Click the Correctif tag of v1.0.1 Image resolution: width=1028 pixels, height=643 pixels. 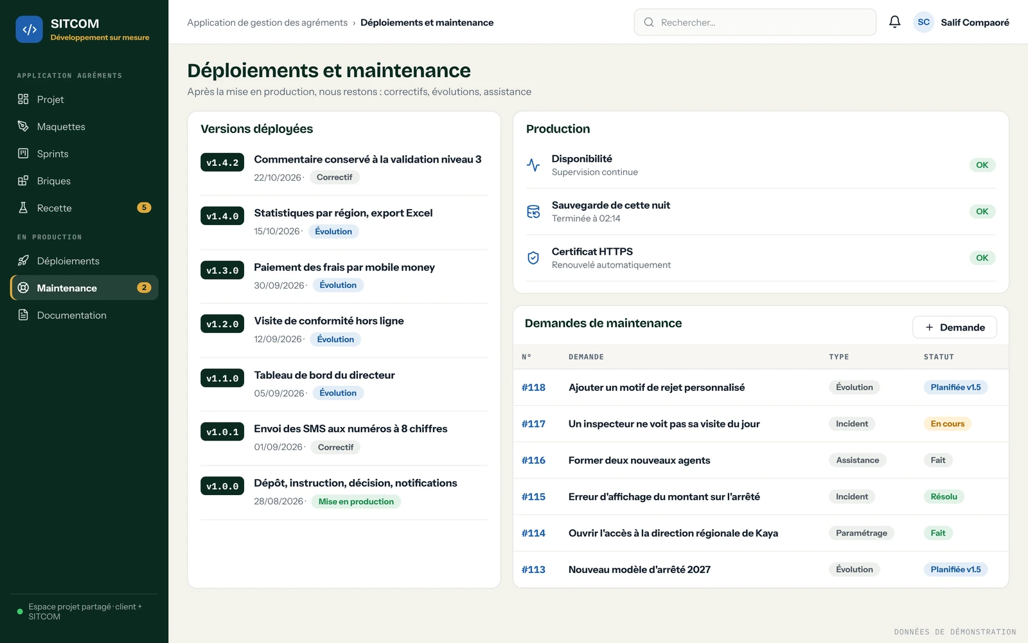point(335,447)
